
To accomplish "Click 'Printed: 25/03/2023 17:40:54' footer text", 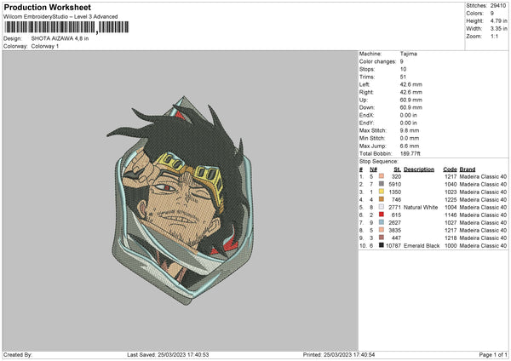I will coord(339,355).
